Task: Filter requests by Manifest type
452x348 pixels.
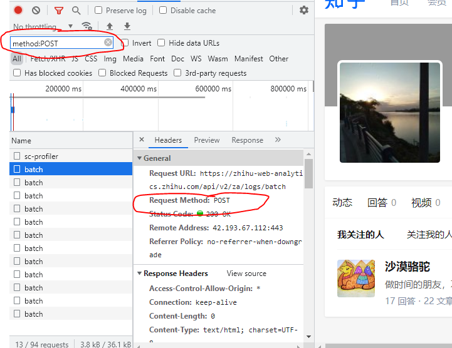Action: [248, 59]
